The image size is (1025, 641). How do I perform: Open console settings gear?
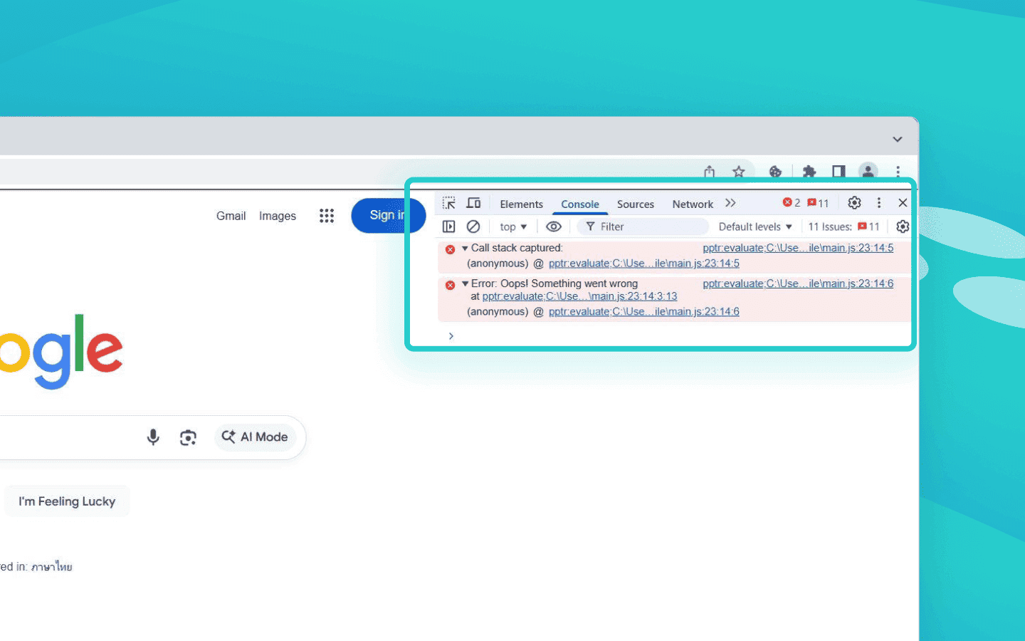tap(903, 226)
